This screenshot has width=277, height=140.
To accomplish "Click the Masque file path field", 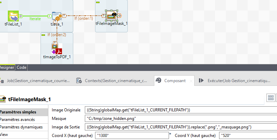I will coord(181,119).
